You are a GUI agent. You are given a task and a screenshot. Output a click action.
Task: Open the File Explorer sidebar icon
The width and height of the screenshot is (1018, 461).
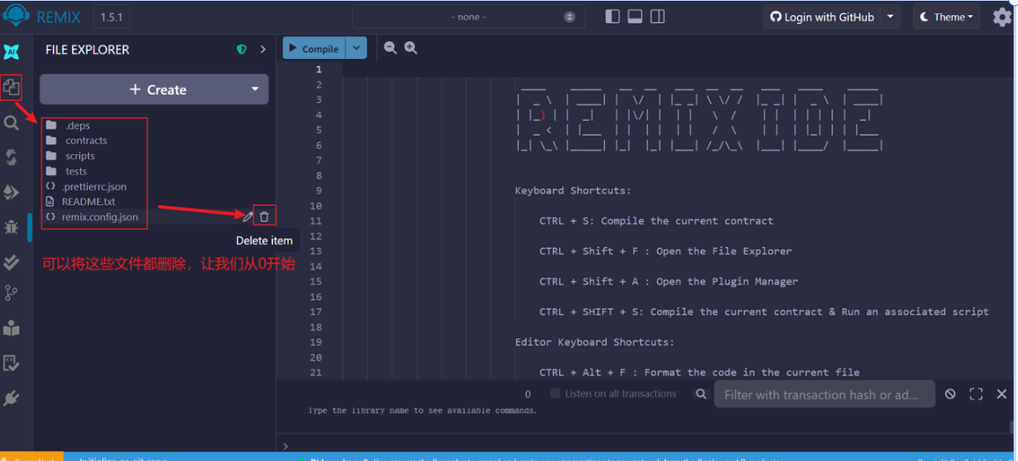(x=11, y=86)
